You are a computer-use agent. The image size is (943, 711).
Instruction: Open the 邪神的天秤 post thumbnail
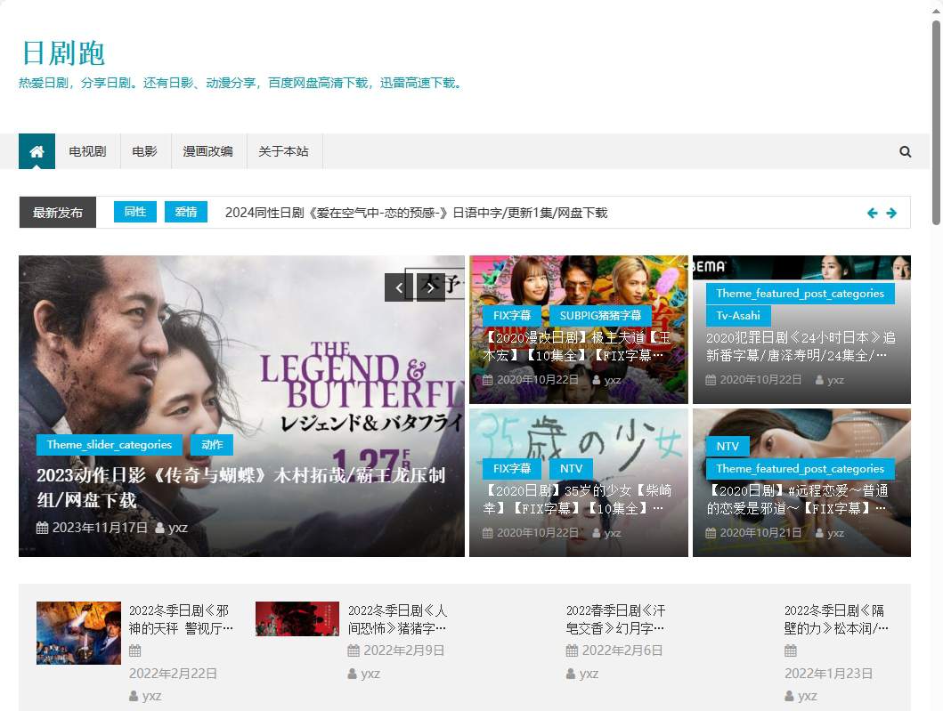78,633
